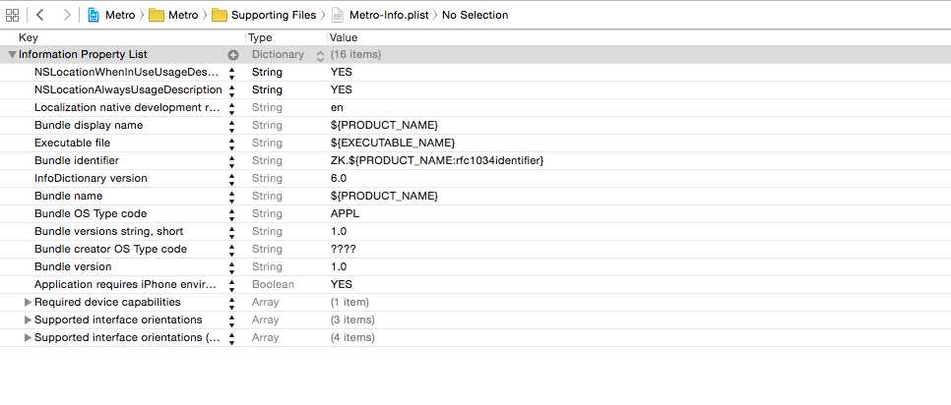951x405 pixels.
Task: Expand Required device capabilities array
Action: pyautogui.click(x=28, y=303)
